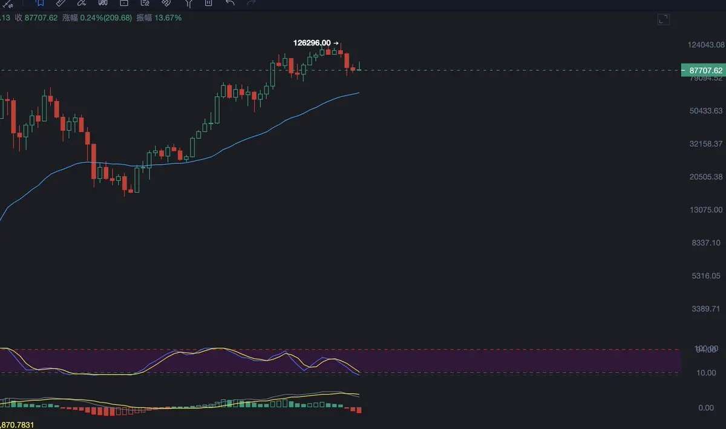The image size is (726, 429).
Task: Click the 5316.05 price axis label
Action: click(707, 276)
